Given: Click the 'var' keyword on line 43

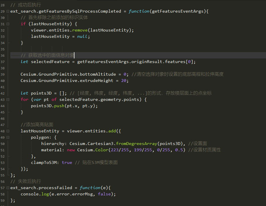Looking at the screenshot, I should point(37,100).
